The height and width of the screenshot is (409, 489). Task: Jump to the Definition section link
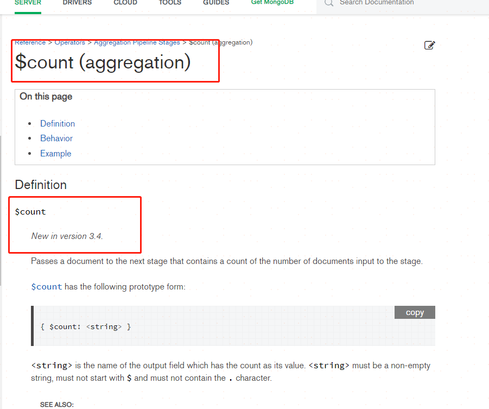57,123
